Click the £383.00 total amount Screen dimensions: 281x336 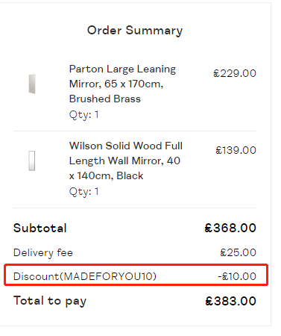pos(230,301)
